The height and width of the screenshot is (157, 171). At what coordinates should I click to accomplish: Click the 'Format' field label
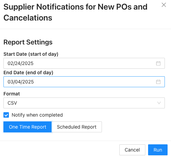pyautogui.click(x=12, y=94)
